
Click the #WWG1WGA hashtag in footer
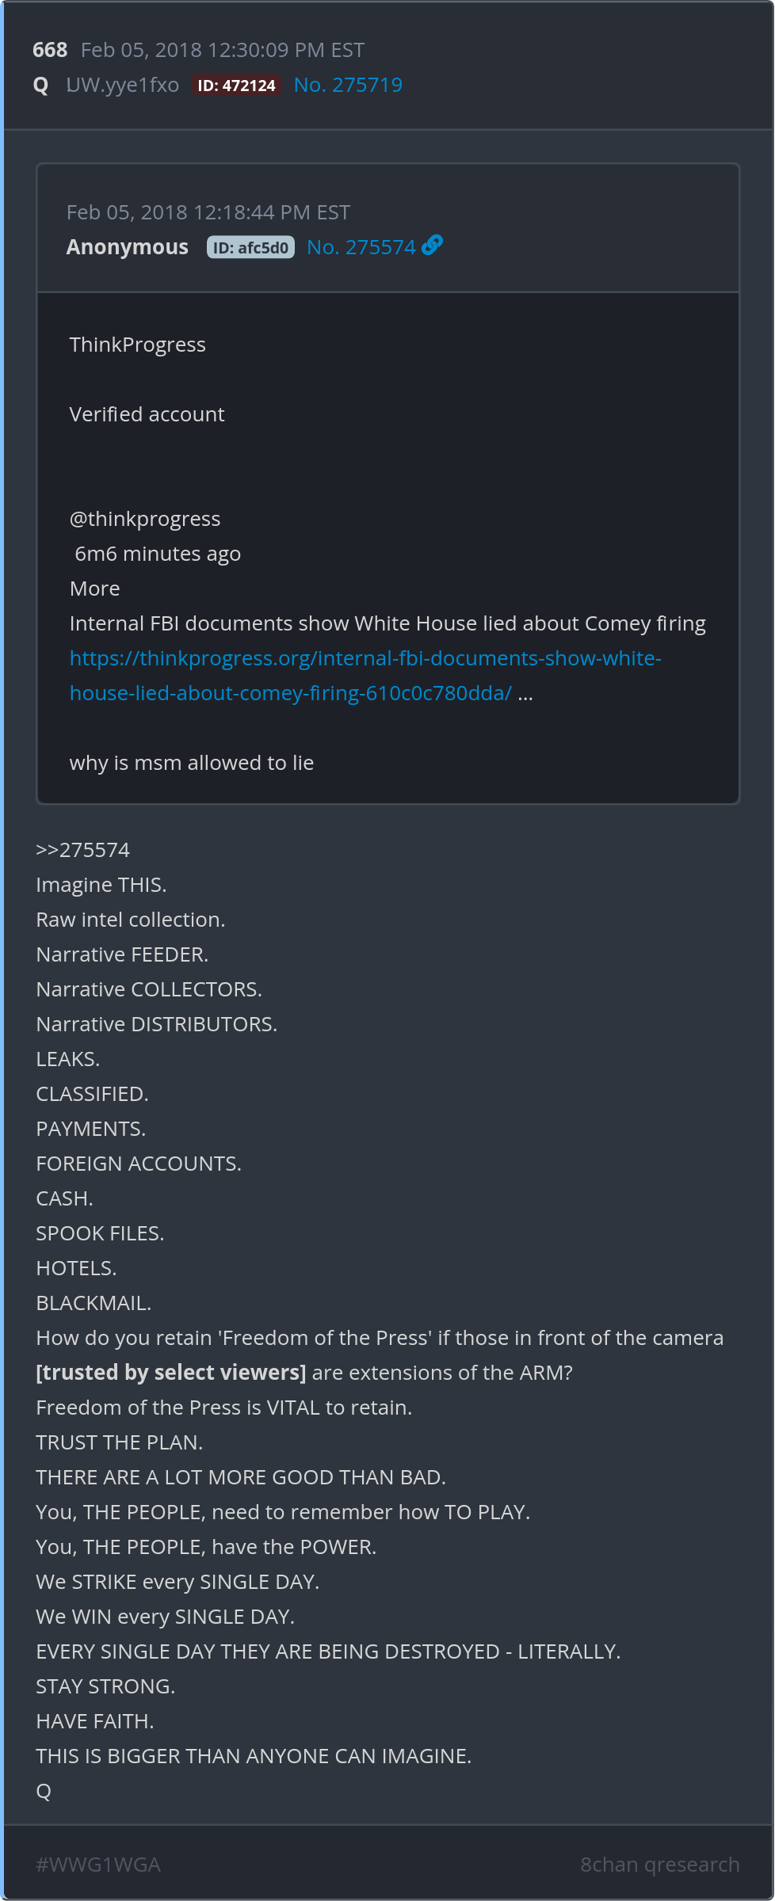tap(98, 1865)
